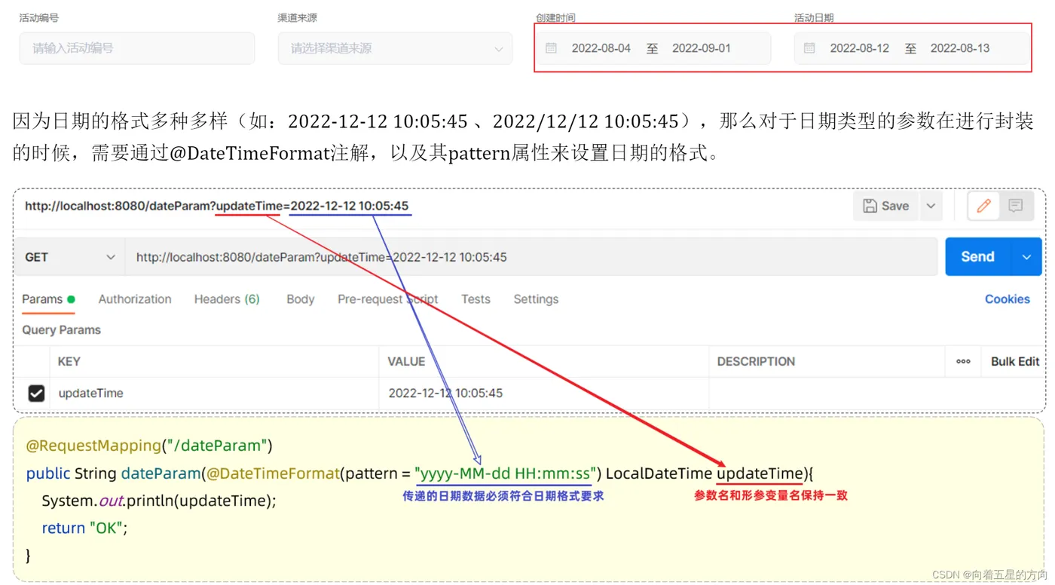Click the request title above the GET dropdown
This screenshot has height=585, width=1055.
click(217, 206)
